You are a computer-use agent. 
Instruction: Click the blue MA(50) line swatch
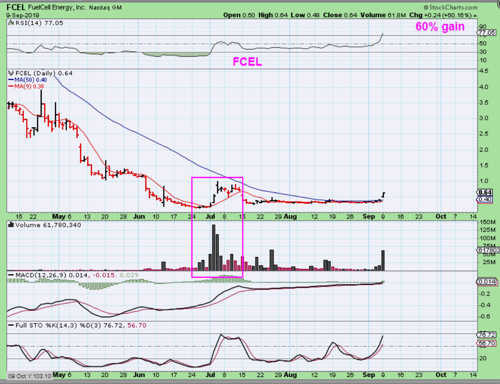11,80
